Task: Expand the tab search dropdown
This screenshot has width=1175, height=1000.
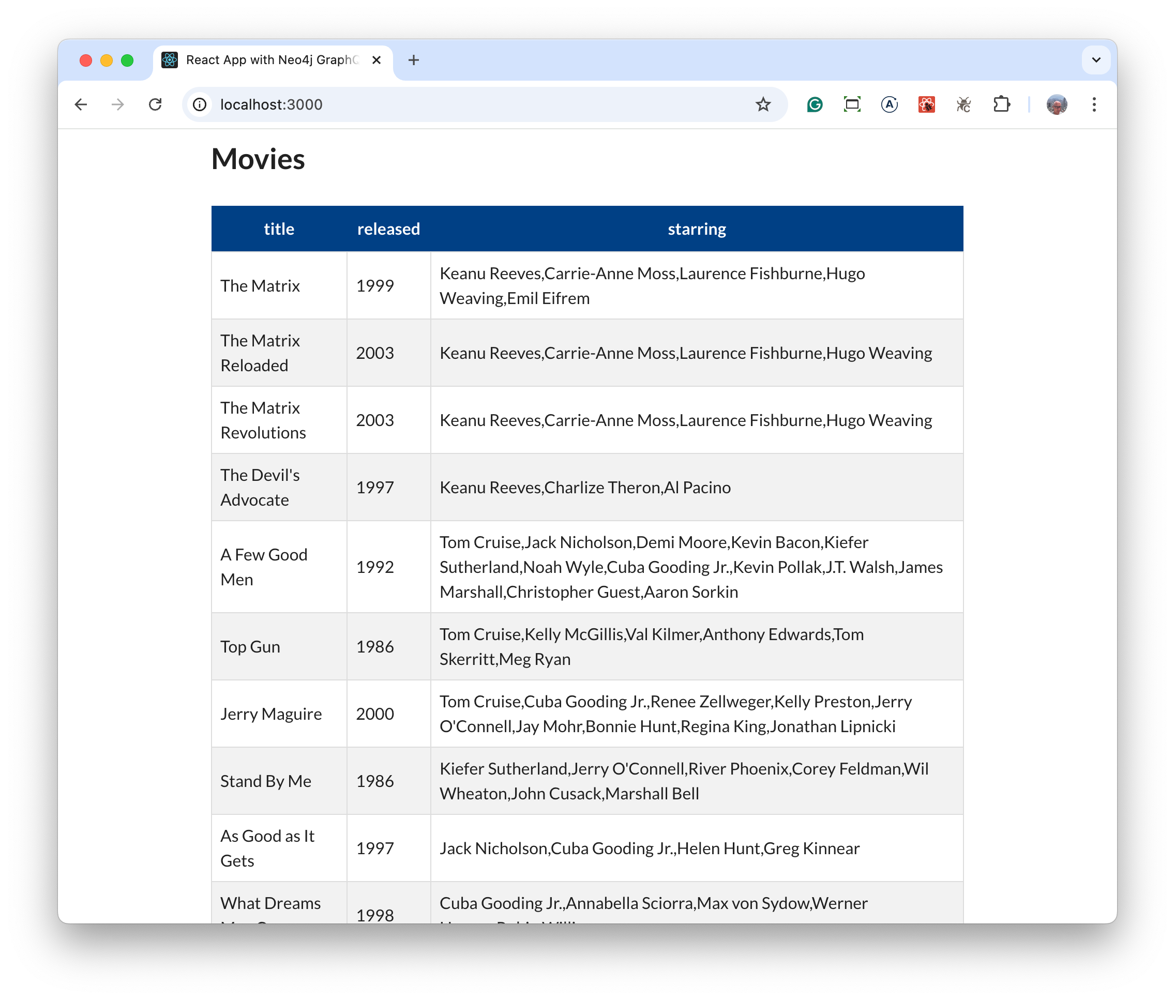Action: tap(1095, 60)
